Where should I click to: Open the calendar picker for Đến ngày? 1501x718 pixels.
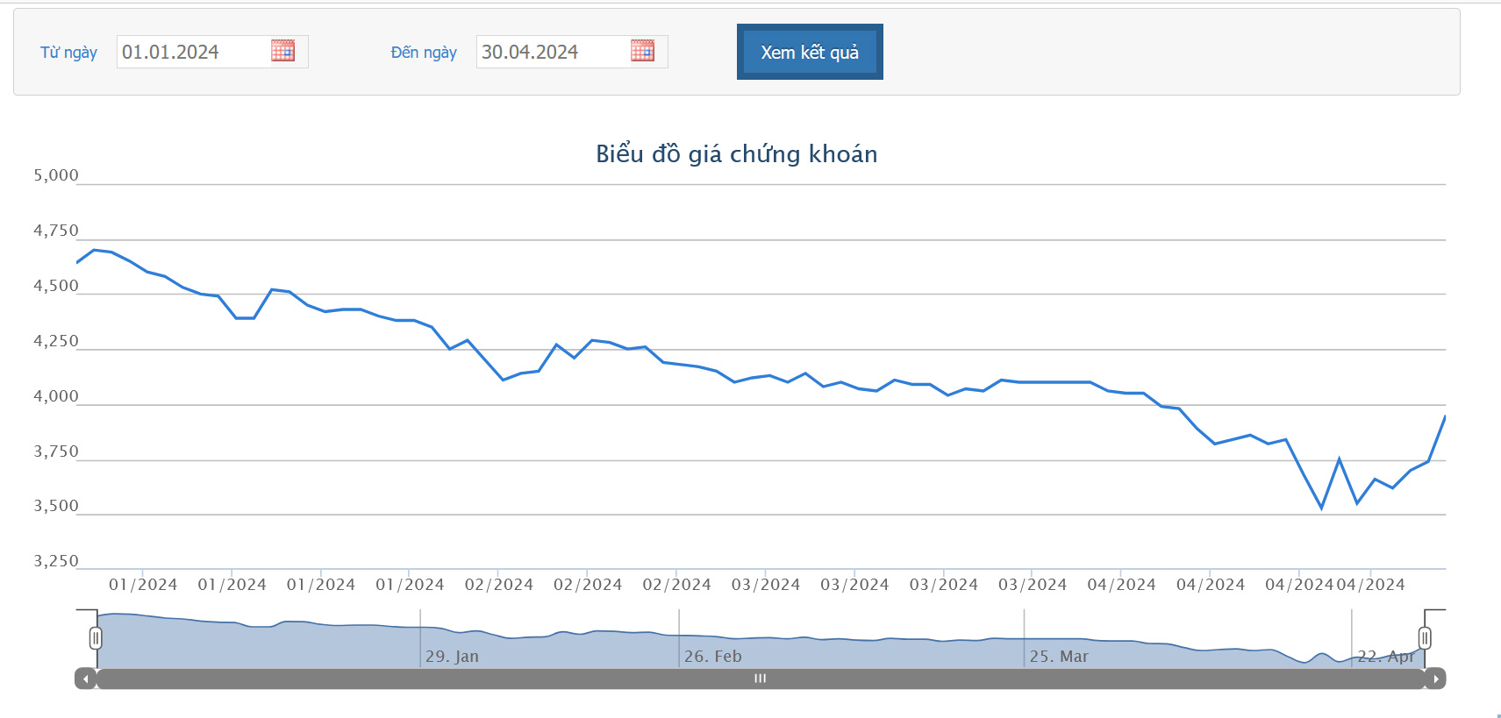coord(642,51)
